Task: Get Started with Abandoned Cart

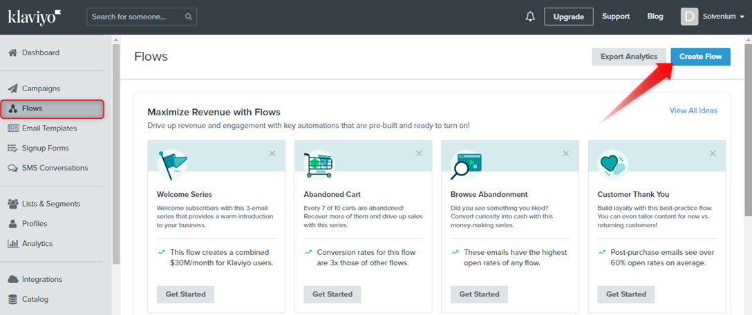Action: 332,294
